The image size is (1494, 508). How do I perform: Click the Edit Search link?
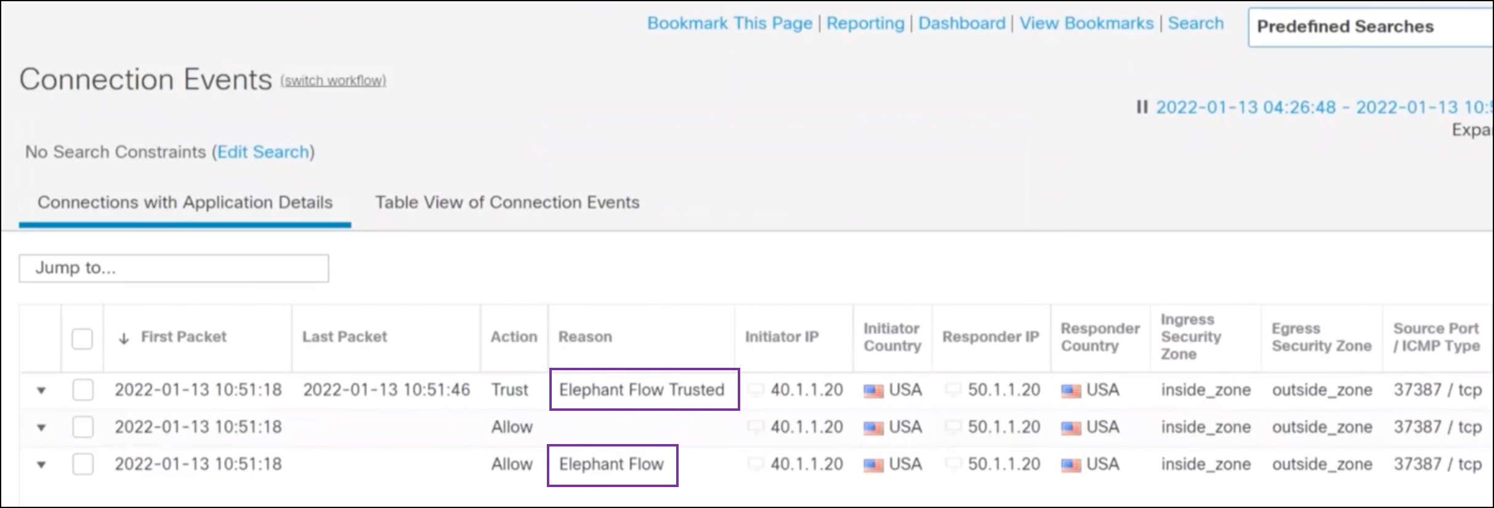click(263, 152)
